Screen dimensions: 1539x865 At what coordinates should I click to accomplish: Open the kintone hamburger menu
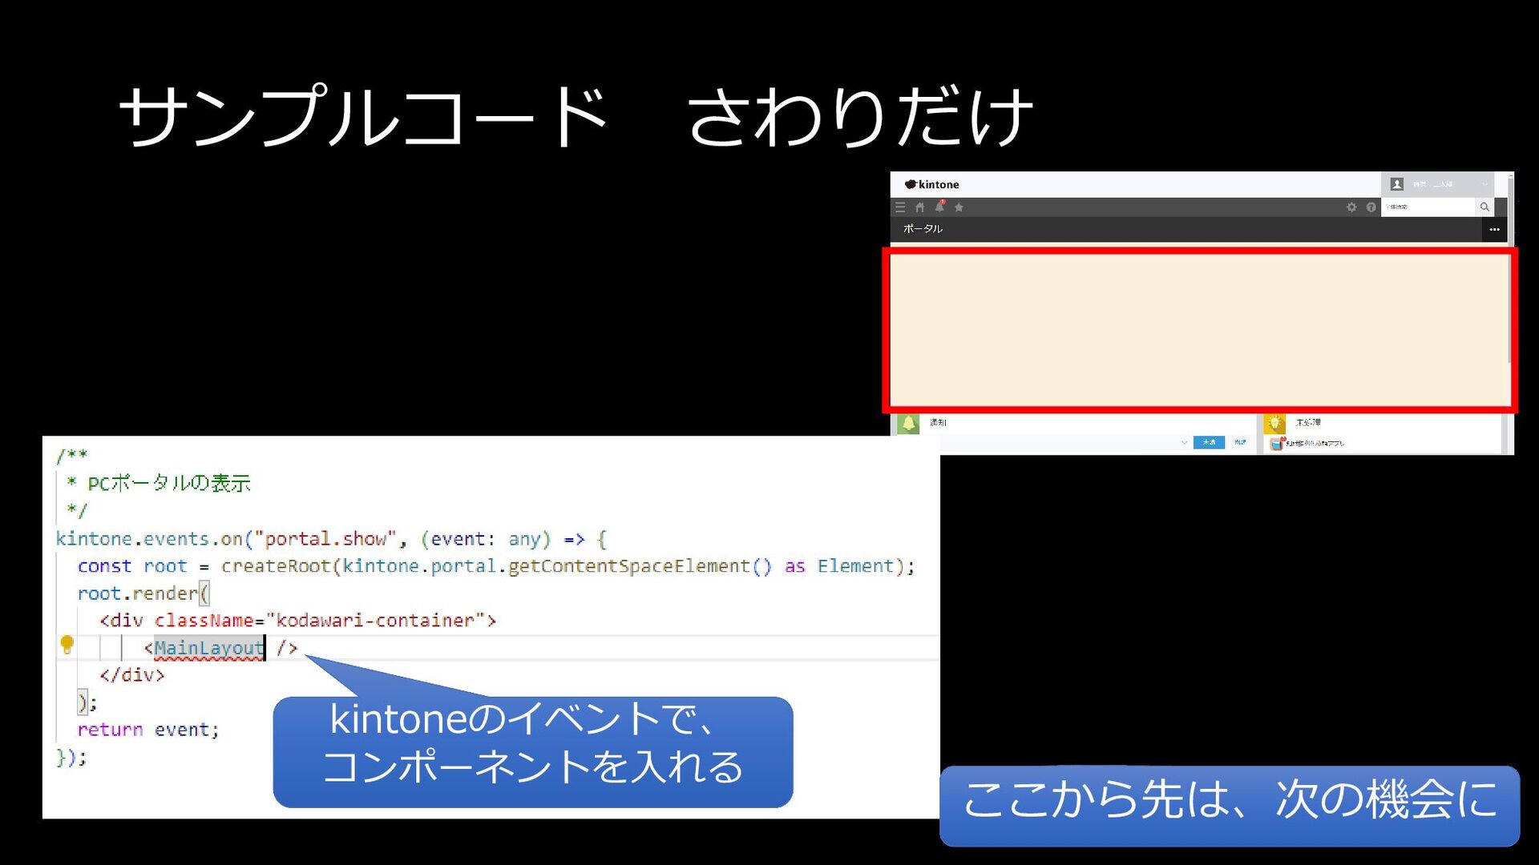point(900,207)
